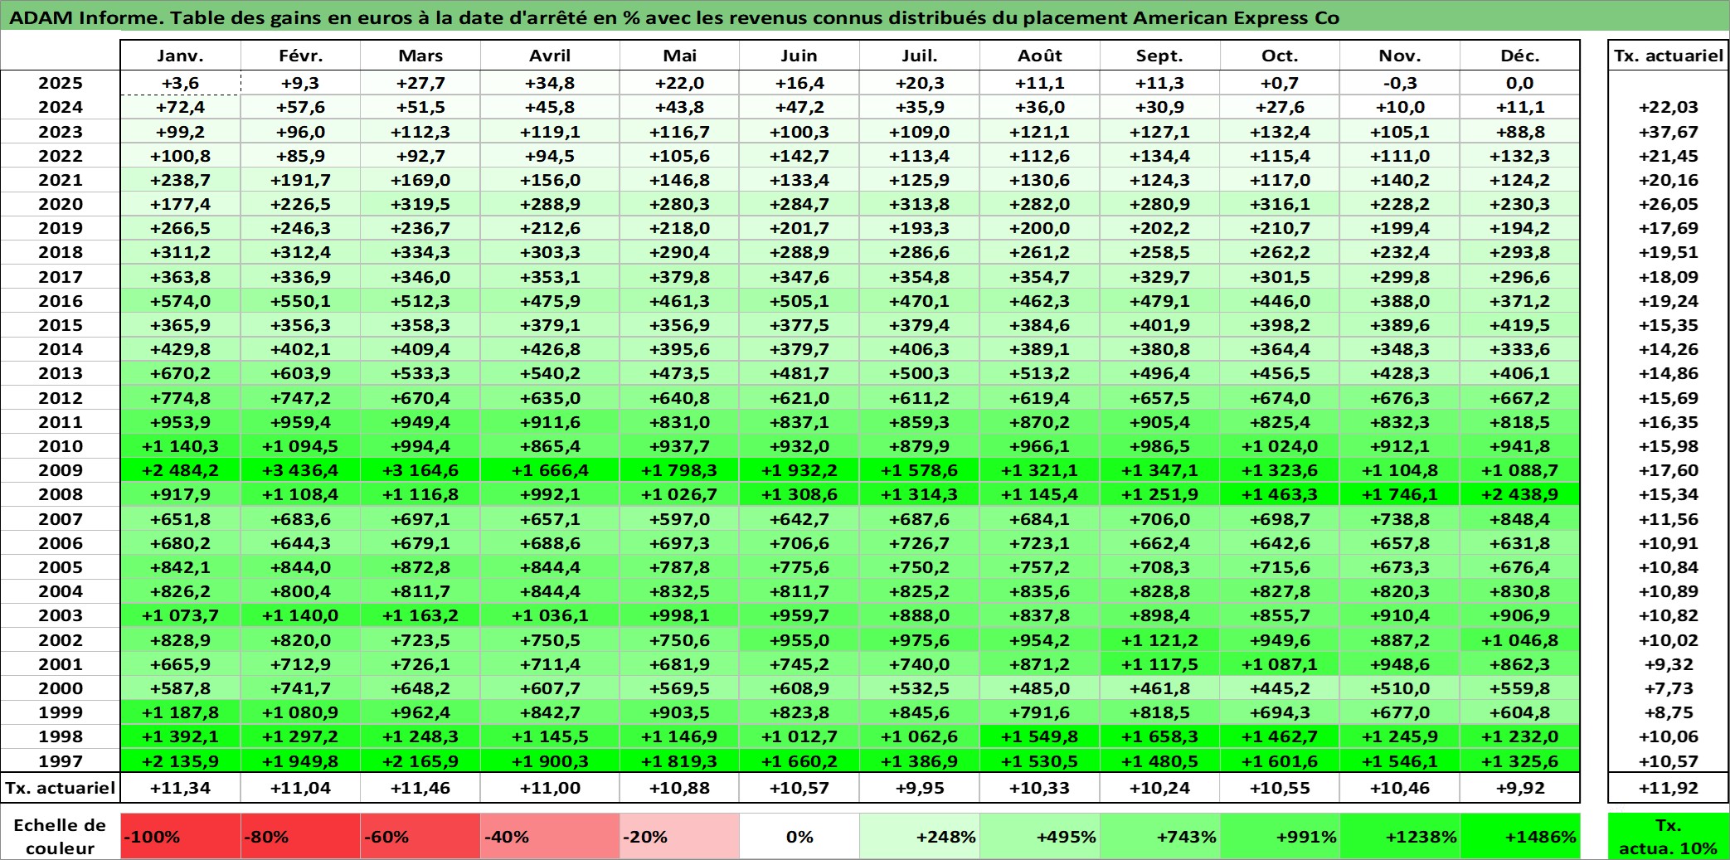Viewport: 1730px width, 860px height.
Task: Select the Tx. actuariel bottom row label
Action: 61,788
